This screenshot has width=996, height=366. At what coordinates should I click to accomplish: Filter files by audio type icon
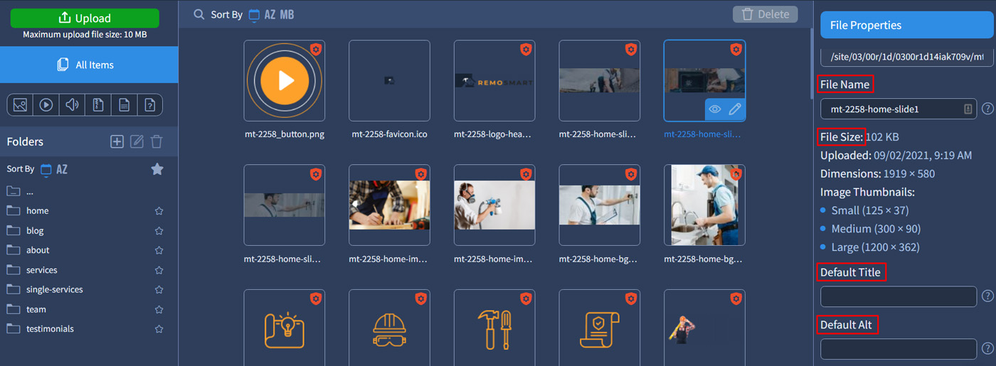[x=72, y=105]
